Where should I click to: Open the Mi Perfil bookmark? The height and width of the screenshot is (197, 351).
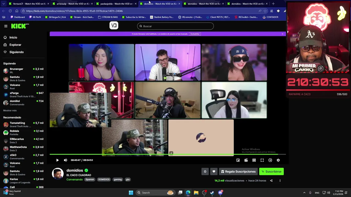click(x=35, y=17)
